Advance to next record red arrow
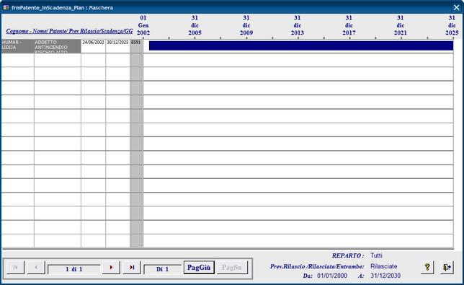The width and height of the screenshot is (464, 285). [x=111, y=267]
